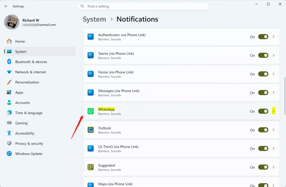Click the Time & language globe icon

[x=9, y=113]
